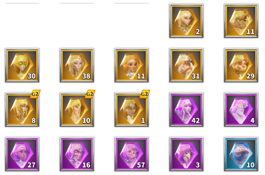Select G2 gold shard with count 8
Screen dimensions: 265x175
[22, 110]
